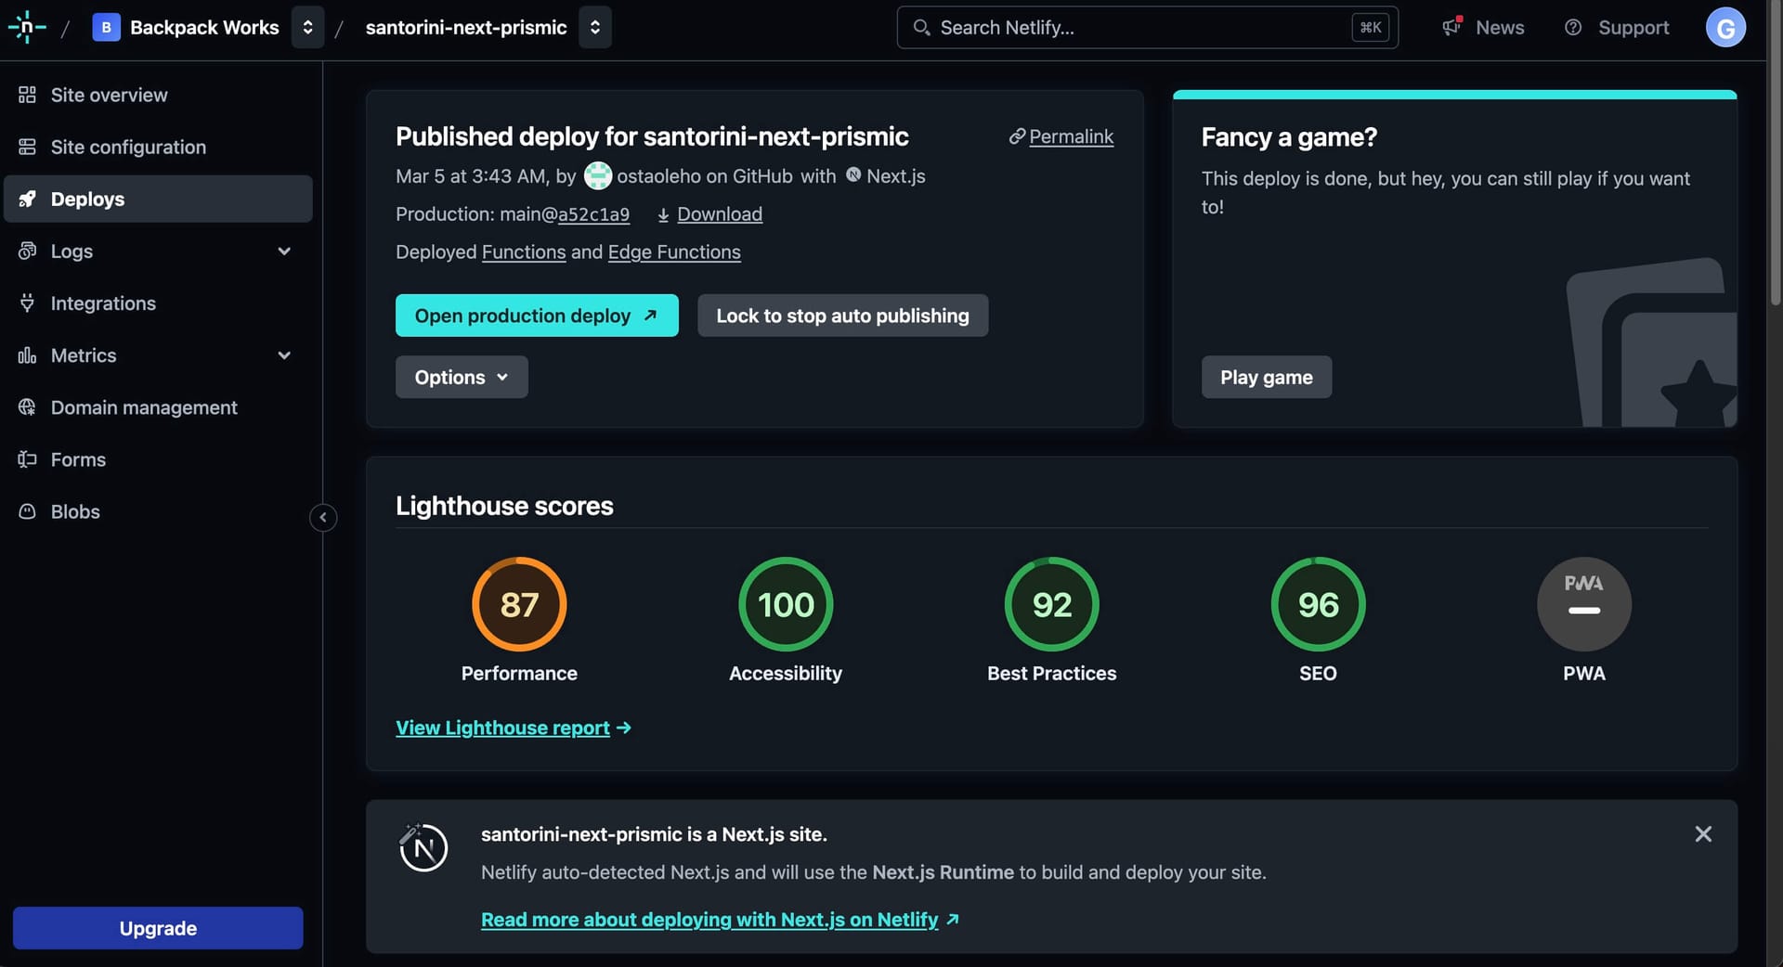This screenshot has width=1783, height=967.
Task: Collapse the sidebar with the arrow toggle
Action: point(323,517)
